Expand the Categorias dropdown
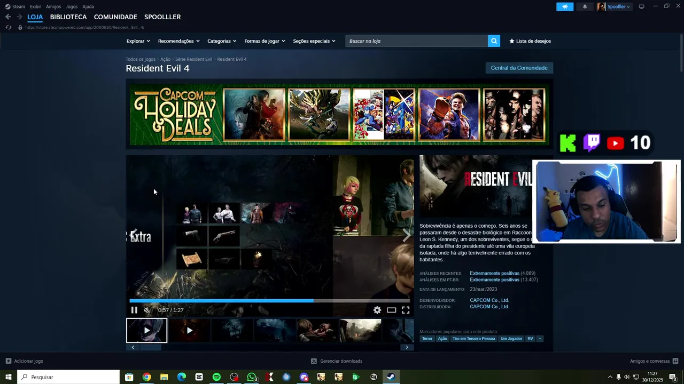Screen dimensions: 684x384 222,41
